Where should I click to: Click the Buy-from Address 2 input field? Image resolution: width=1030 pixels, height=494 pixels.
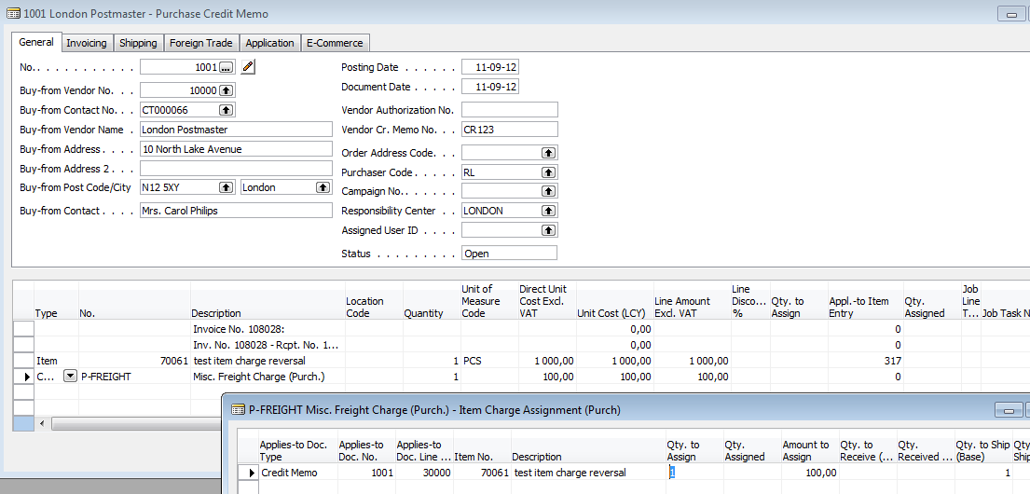(236, 169)
